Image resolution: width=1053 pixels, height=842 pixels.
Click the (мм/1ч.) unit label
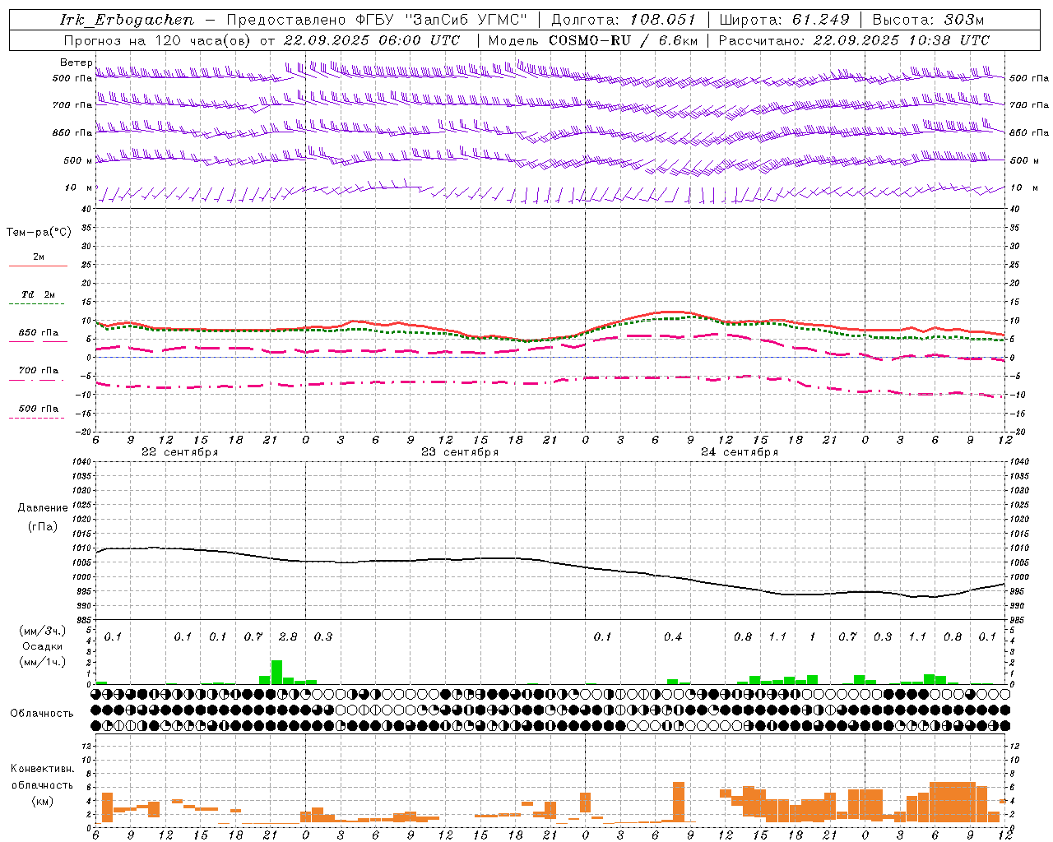[x=42, y=662]
